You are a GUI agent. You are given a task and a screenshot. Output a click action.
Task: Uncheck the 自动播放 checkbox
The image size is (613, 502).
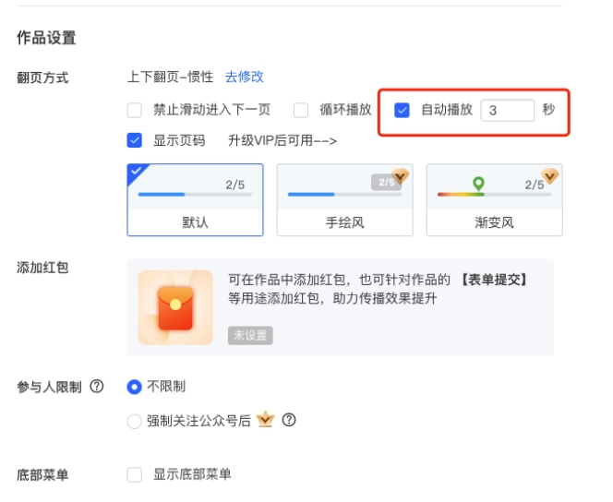[402, 110]
